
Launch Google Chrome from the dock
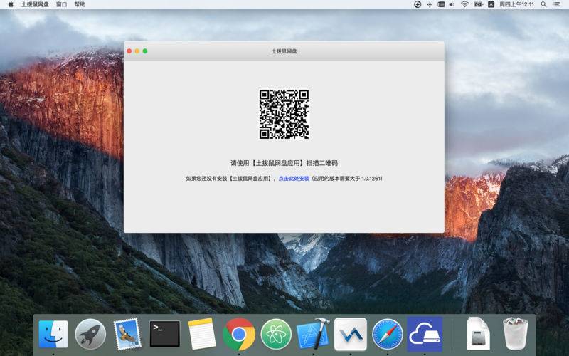click(239, 334)
